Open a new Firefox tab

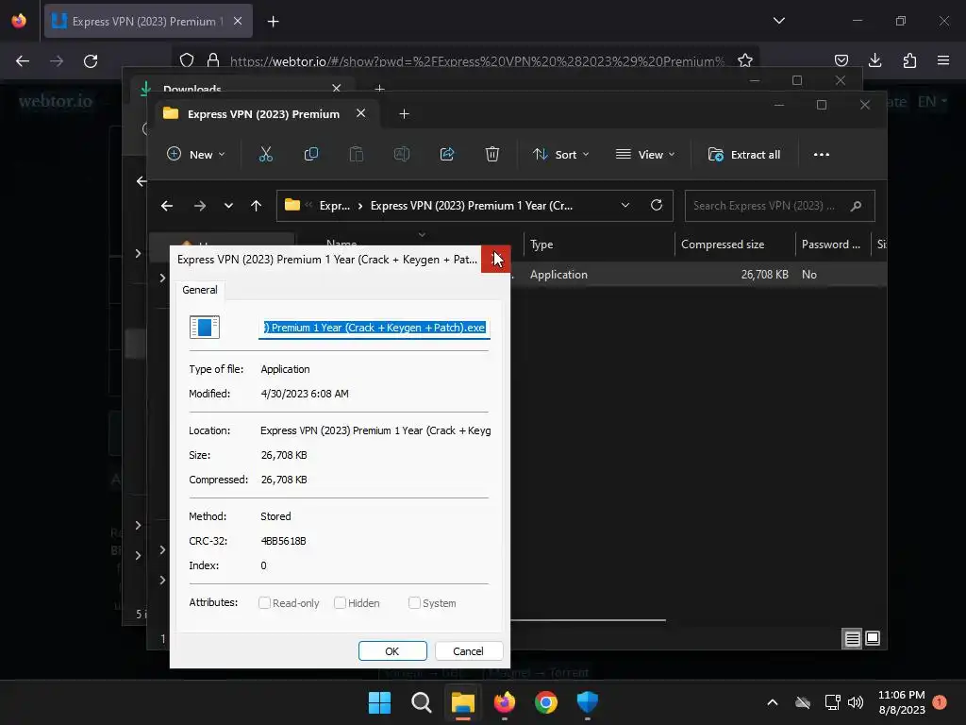[x=273, y=22]
